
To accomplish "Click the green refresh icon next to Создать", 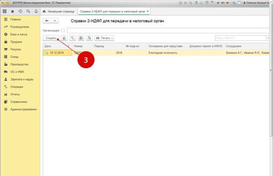I will pos(64,38).
